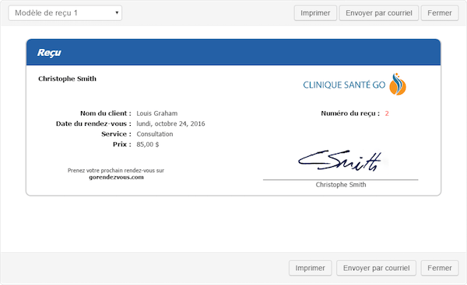Image resolution: width=467 pixels, height=285 pixels.
Task: Click the Nom du client label
Action: coord(106,113)
